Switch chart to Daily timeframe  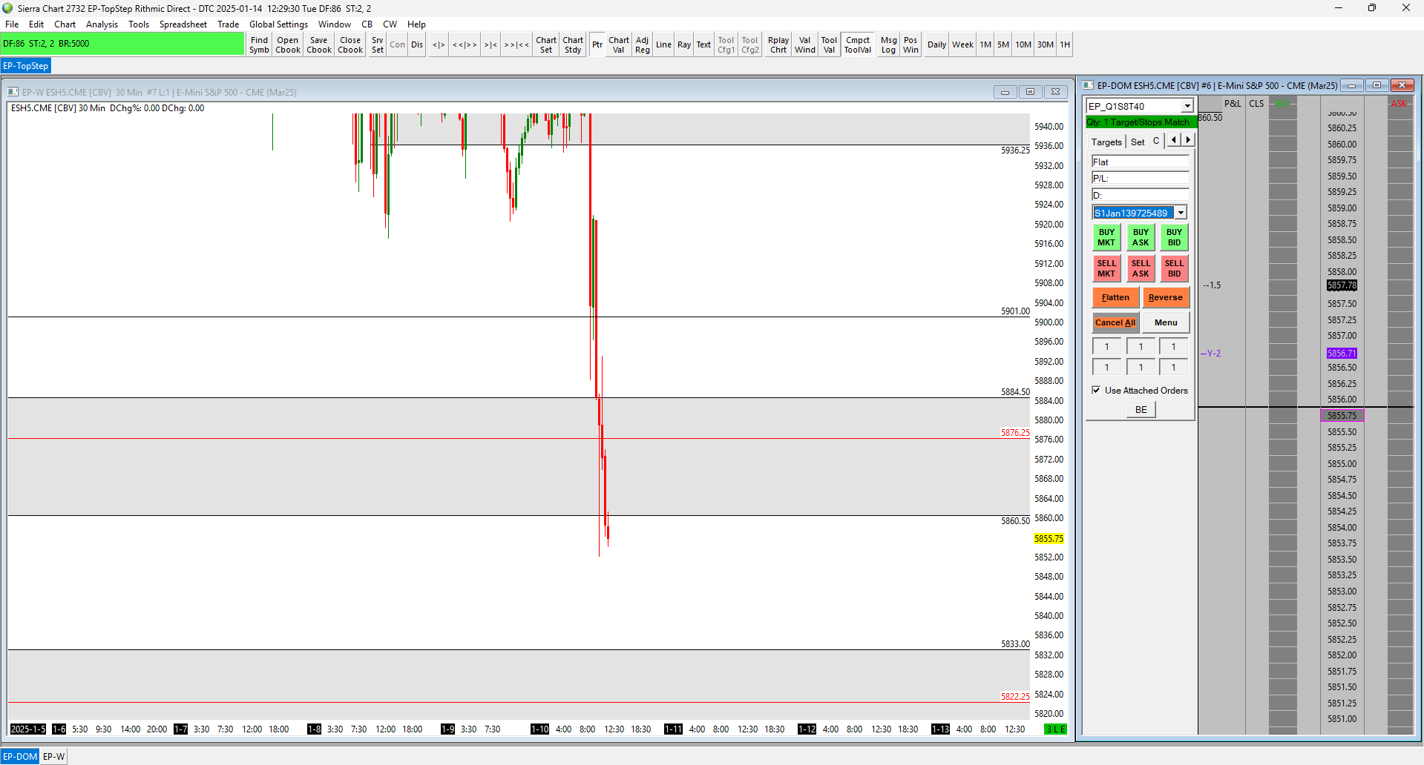[x=936, y=44]
